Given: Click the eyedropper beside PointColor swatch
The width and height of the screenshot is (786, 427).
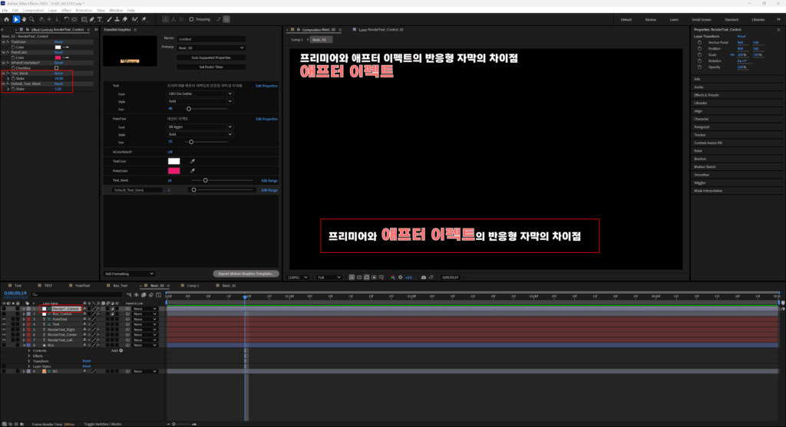Looking at the screenshot, I should (x=193, y=170).
